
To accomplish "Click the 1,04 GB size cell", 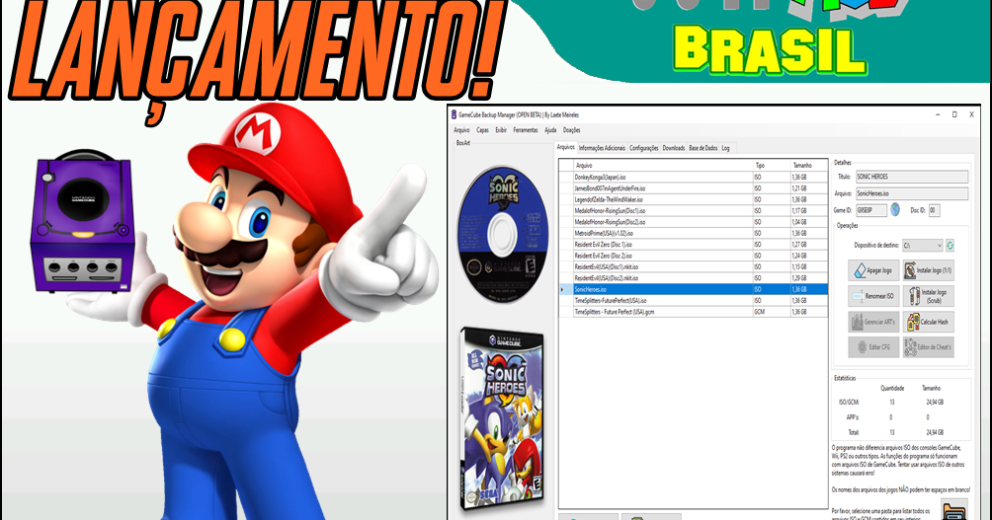I will coord(808,222).
